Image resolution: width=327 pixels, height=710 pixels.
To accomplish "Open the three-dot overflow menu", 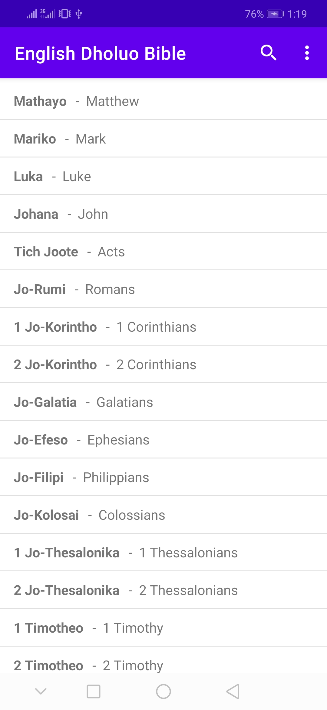I will [307, 53].
